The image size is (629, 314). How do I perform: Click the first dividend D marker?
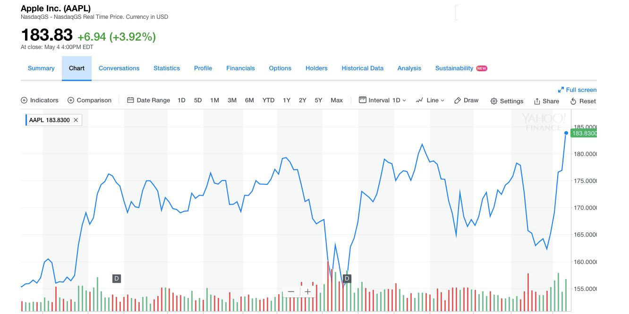pyautogui.click(x=117, y=279)
